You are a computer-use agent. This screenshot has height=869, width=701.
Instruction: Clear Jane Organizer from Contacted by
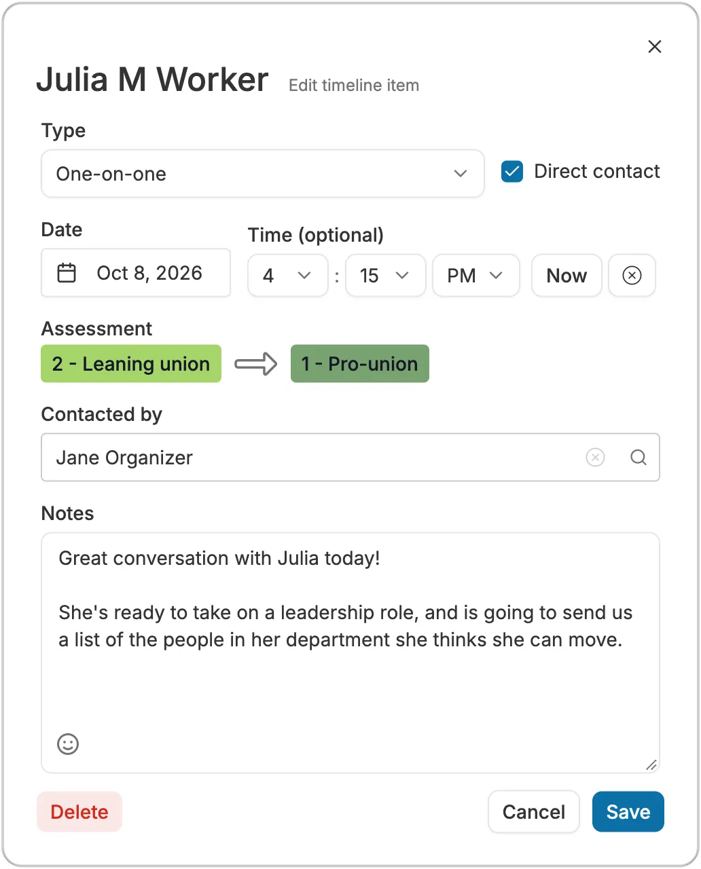click(595, 458)
